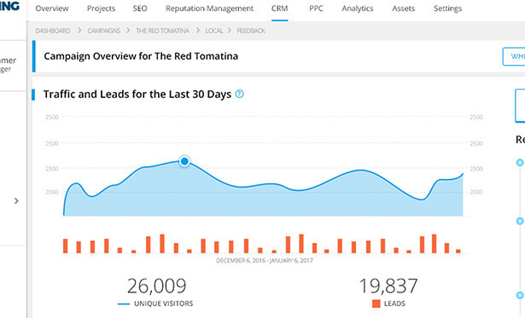Image resolution: width=525 pixels, height=318 pixels.
Task: Click THE RED TOMATINA breadcrumb
Action: point(162,31)
